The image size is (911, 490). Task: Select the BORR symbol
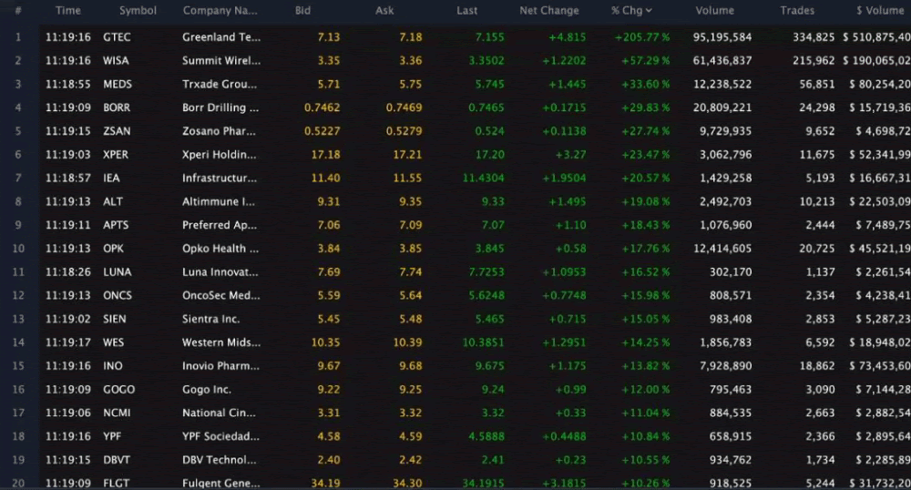[x=117, y=107]
